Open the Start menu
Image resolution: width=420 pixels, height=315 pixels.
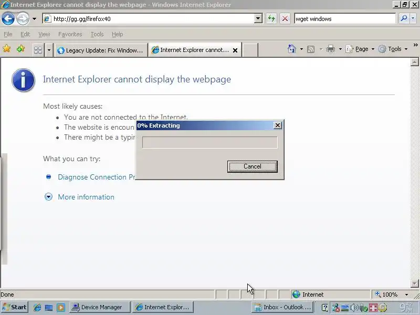pos(15,307)
